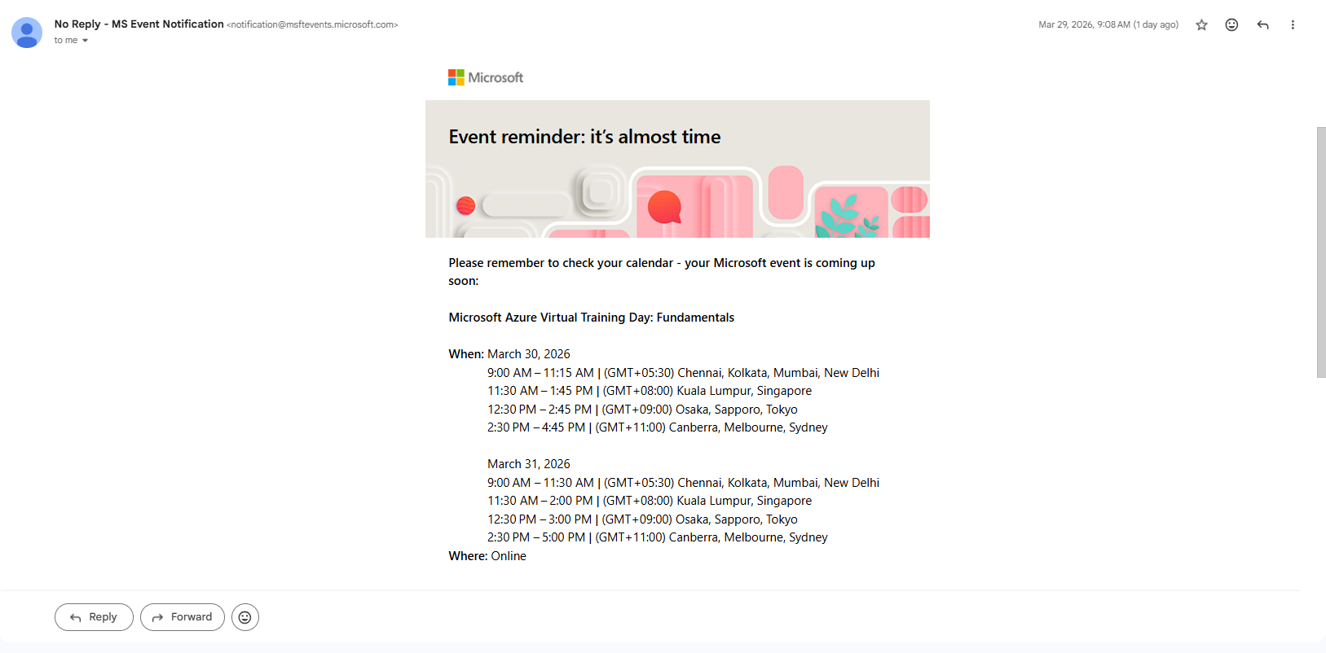Click the Forward button below the message
Viewport: 1326px width, 653px height.
pyautogui.click(x=183, y=617)
